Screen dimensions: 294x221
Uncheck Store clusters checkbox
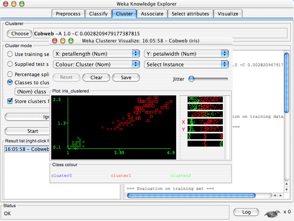click(10, 101)
